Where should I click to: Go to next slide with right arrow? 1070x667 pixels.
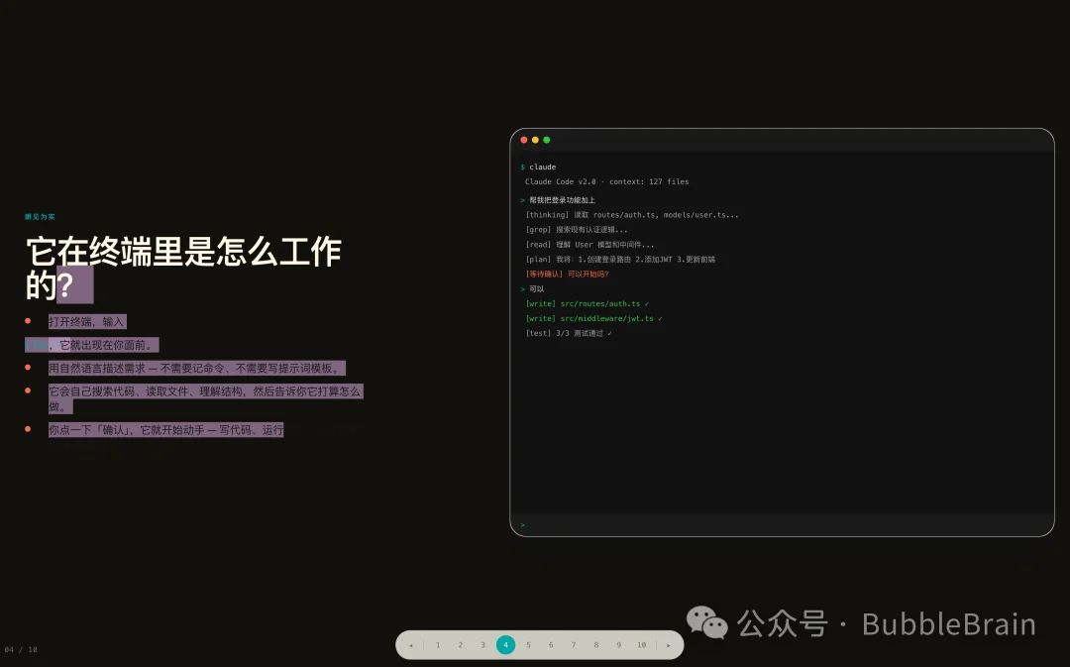tap(668, 645)
